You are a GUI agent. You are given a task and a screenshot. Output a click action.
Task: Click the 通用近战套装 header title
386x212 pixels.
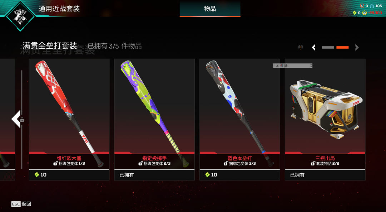[59, 9]
